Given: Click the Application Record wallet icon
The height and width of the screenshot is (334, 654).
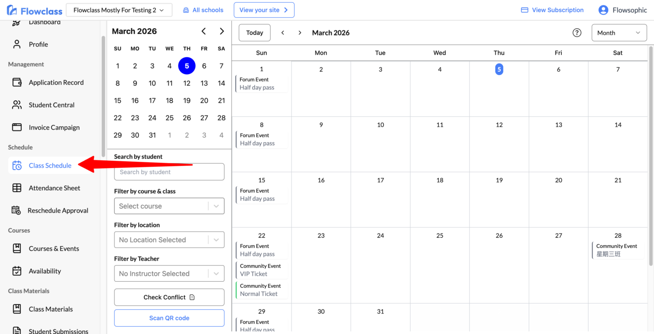Looking at the screenshot, I should click(17, 82).
